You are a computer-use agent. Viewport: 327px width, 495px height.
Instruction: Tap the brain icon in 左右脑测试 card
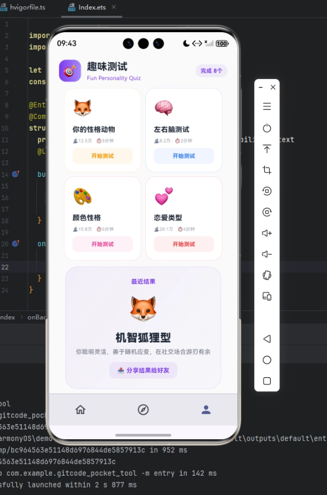coord(163,108)
